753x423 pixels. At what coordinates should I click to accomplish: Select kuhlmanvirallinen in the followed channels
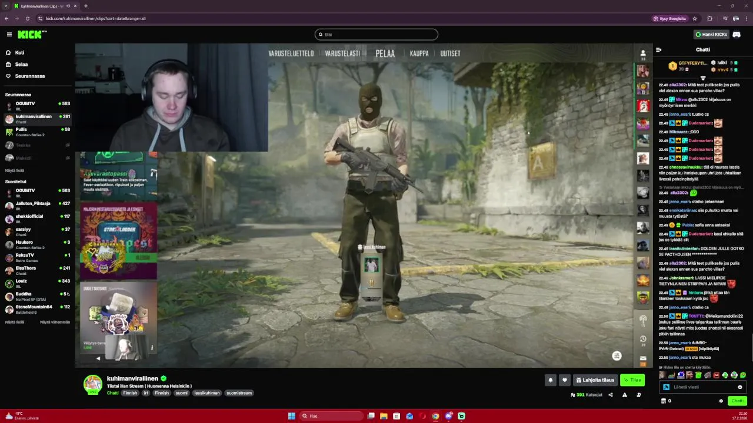tap(37, 118)
